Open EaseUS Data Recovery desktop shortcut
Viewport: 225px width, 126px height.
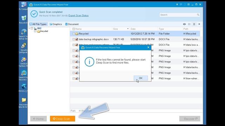tap(24, 76)
